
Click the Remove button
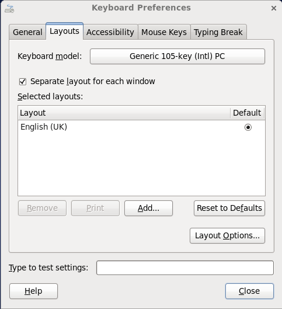[x=43, y=209]
